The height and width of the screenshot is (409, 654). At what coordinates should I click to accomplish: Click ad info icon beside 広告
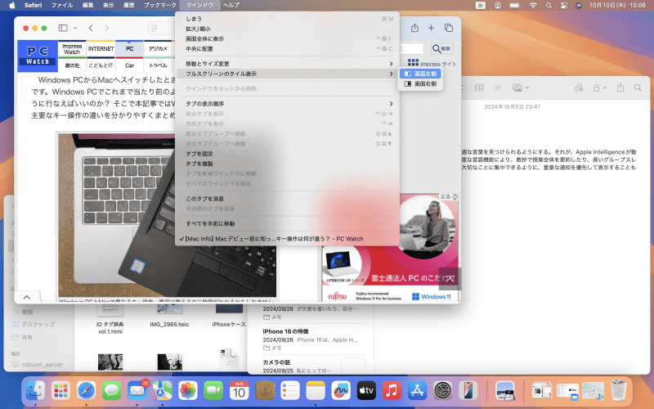click(455, 196)
